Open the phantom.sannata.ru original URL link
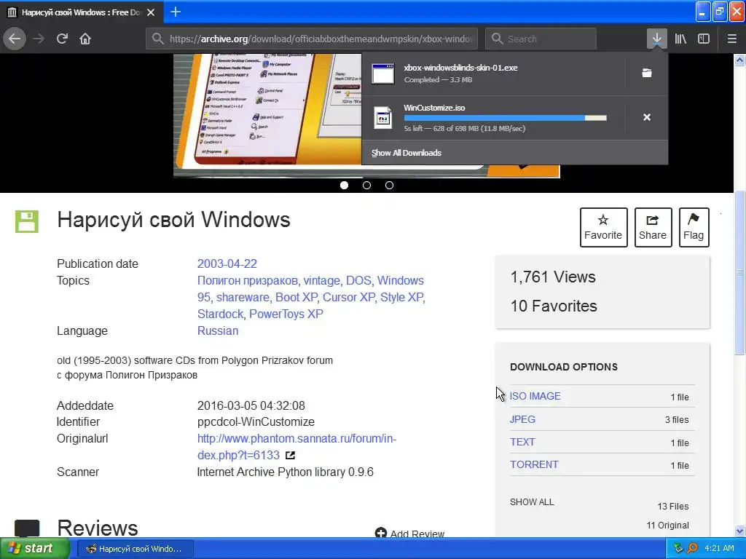 [x=297, y=447]
